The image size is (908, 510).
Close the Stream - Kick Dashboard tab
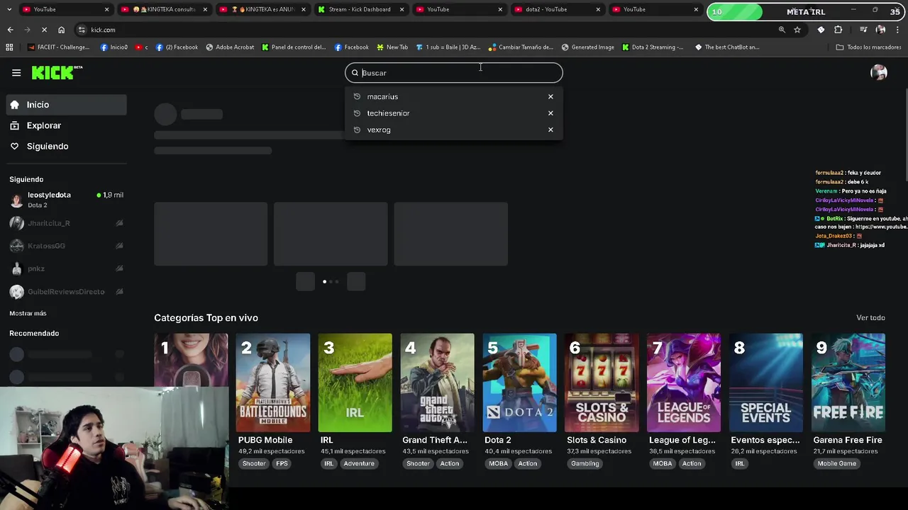(x=402, y=9)
